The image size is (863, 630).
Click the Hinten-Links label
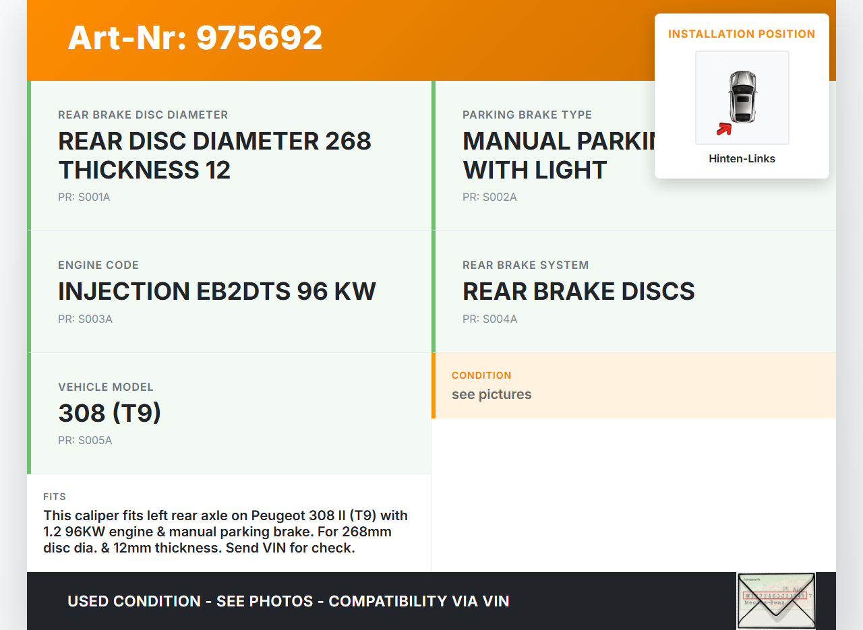[x=742, y=159]
